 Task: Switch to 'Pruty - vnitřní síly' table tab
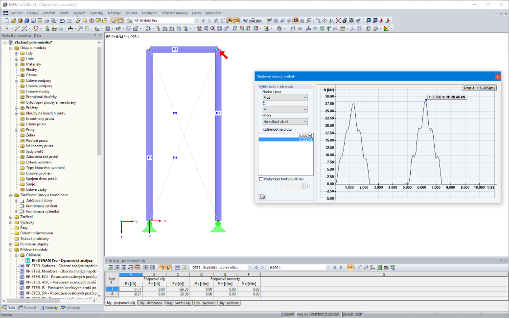(x=178, y=303)
